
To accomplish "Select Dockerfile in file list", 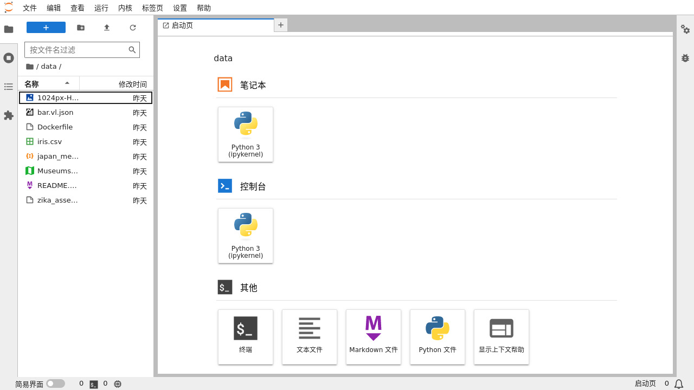I will click(86, 127).
